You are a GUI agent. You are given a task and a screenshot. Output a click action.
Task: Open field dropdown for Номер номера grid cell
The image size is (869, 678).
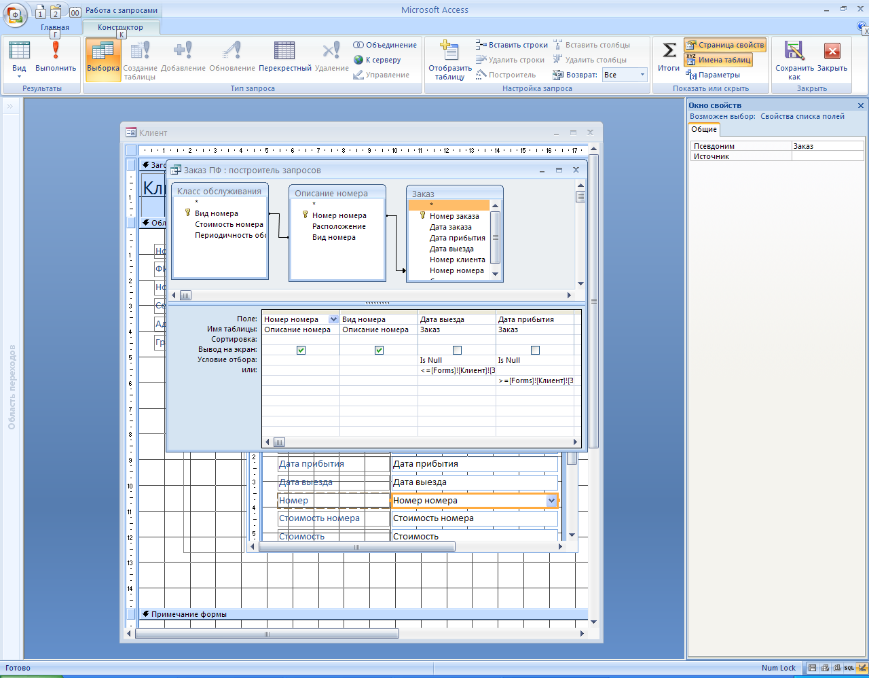pos(333,319)
